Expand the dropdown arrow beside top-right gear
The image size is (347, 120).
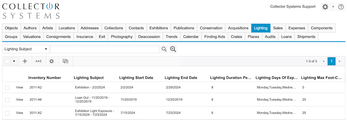pos(333,7)
